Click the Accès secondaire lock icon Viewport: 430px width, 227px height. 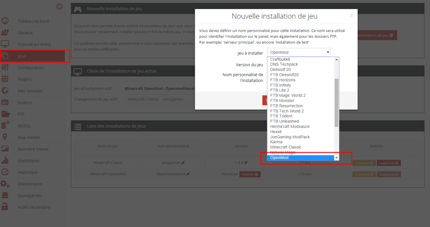pyautogui.click(x=5, y=206)
